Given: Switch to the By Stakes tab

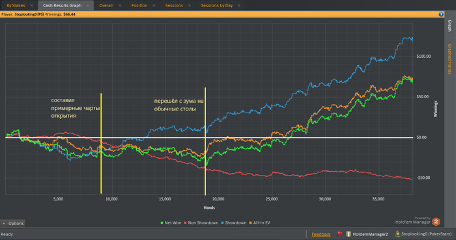Looking at the screenshot, I should tap(16, 5).
